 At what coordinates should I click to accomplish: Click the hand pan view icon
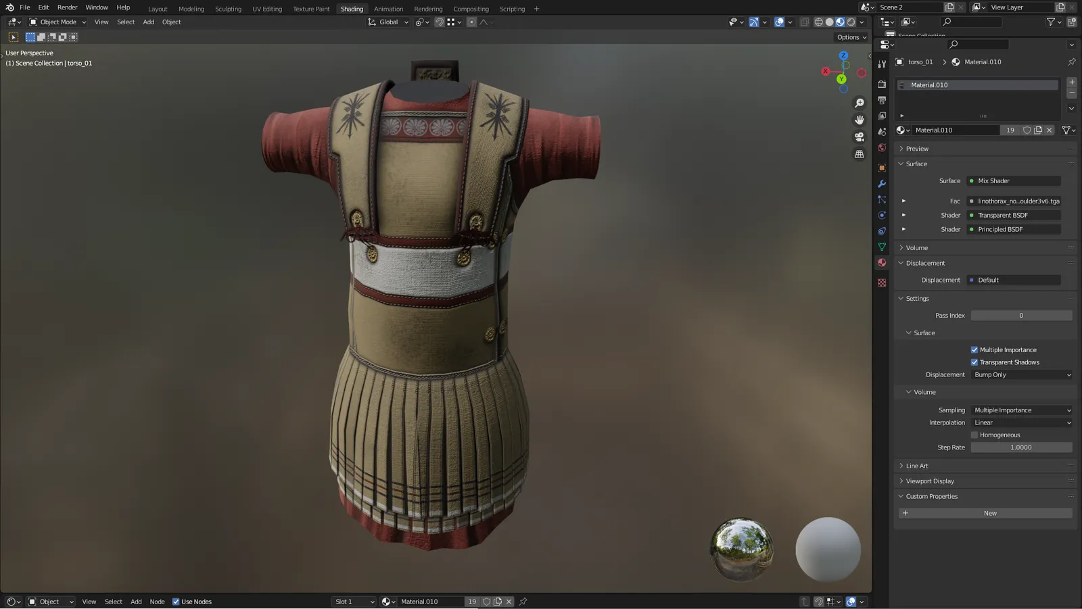point(860,120)
